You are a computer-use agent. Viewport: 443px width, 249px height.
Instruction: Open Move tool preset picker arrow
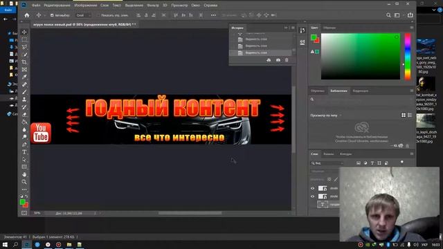coord(45,15)
